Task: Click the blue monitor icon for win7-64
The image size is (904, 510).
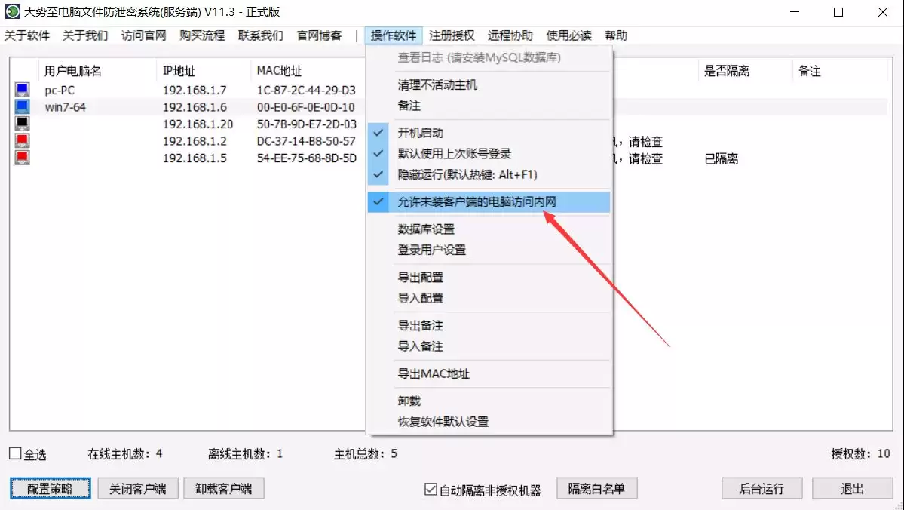Action: point(22,106)
